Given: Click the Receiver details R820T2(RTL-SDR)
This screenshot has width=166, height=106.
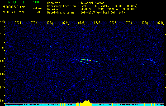Looking at the screenshot, I should [93, 9].
